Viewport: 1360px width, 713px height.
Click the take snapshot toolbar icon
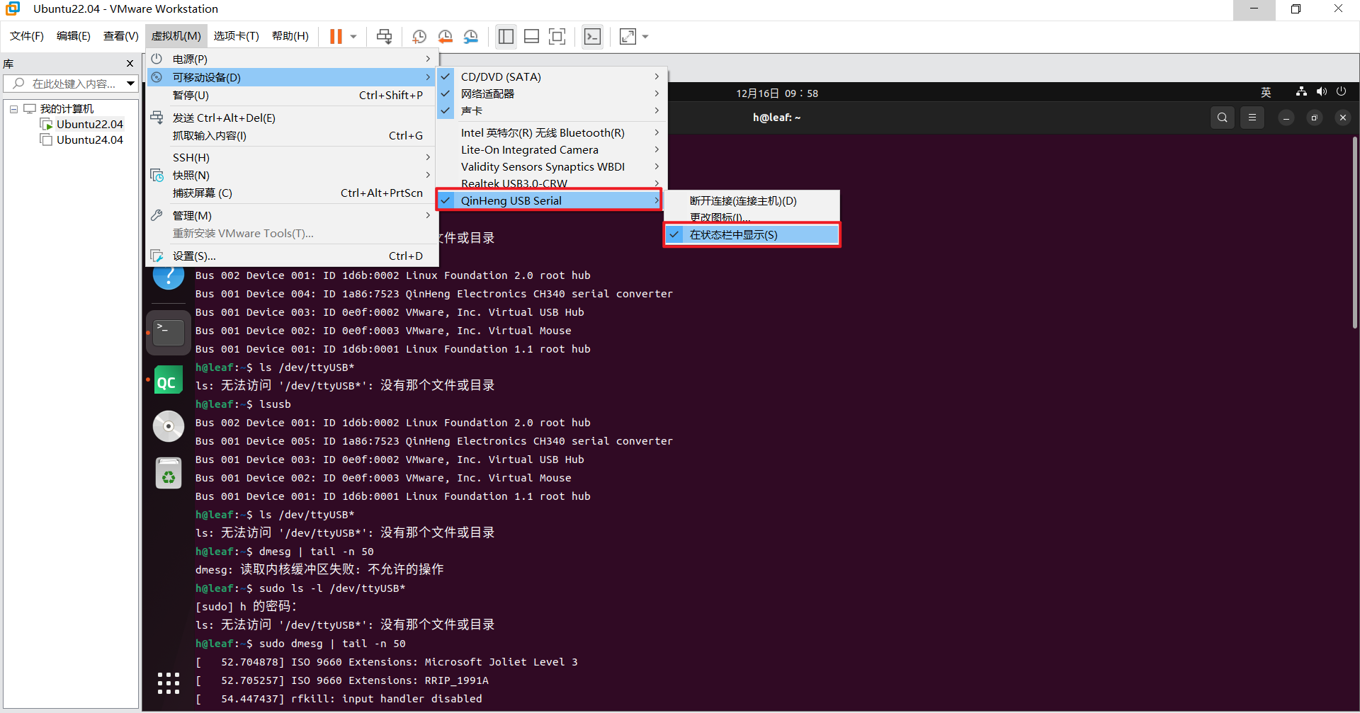tap(419, 37)
